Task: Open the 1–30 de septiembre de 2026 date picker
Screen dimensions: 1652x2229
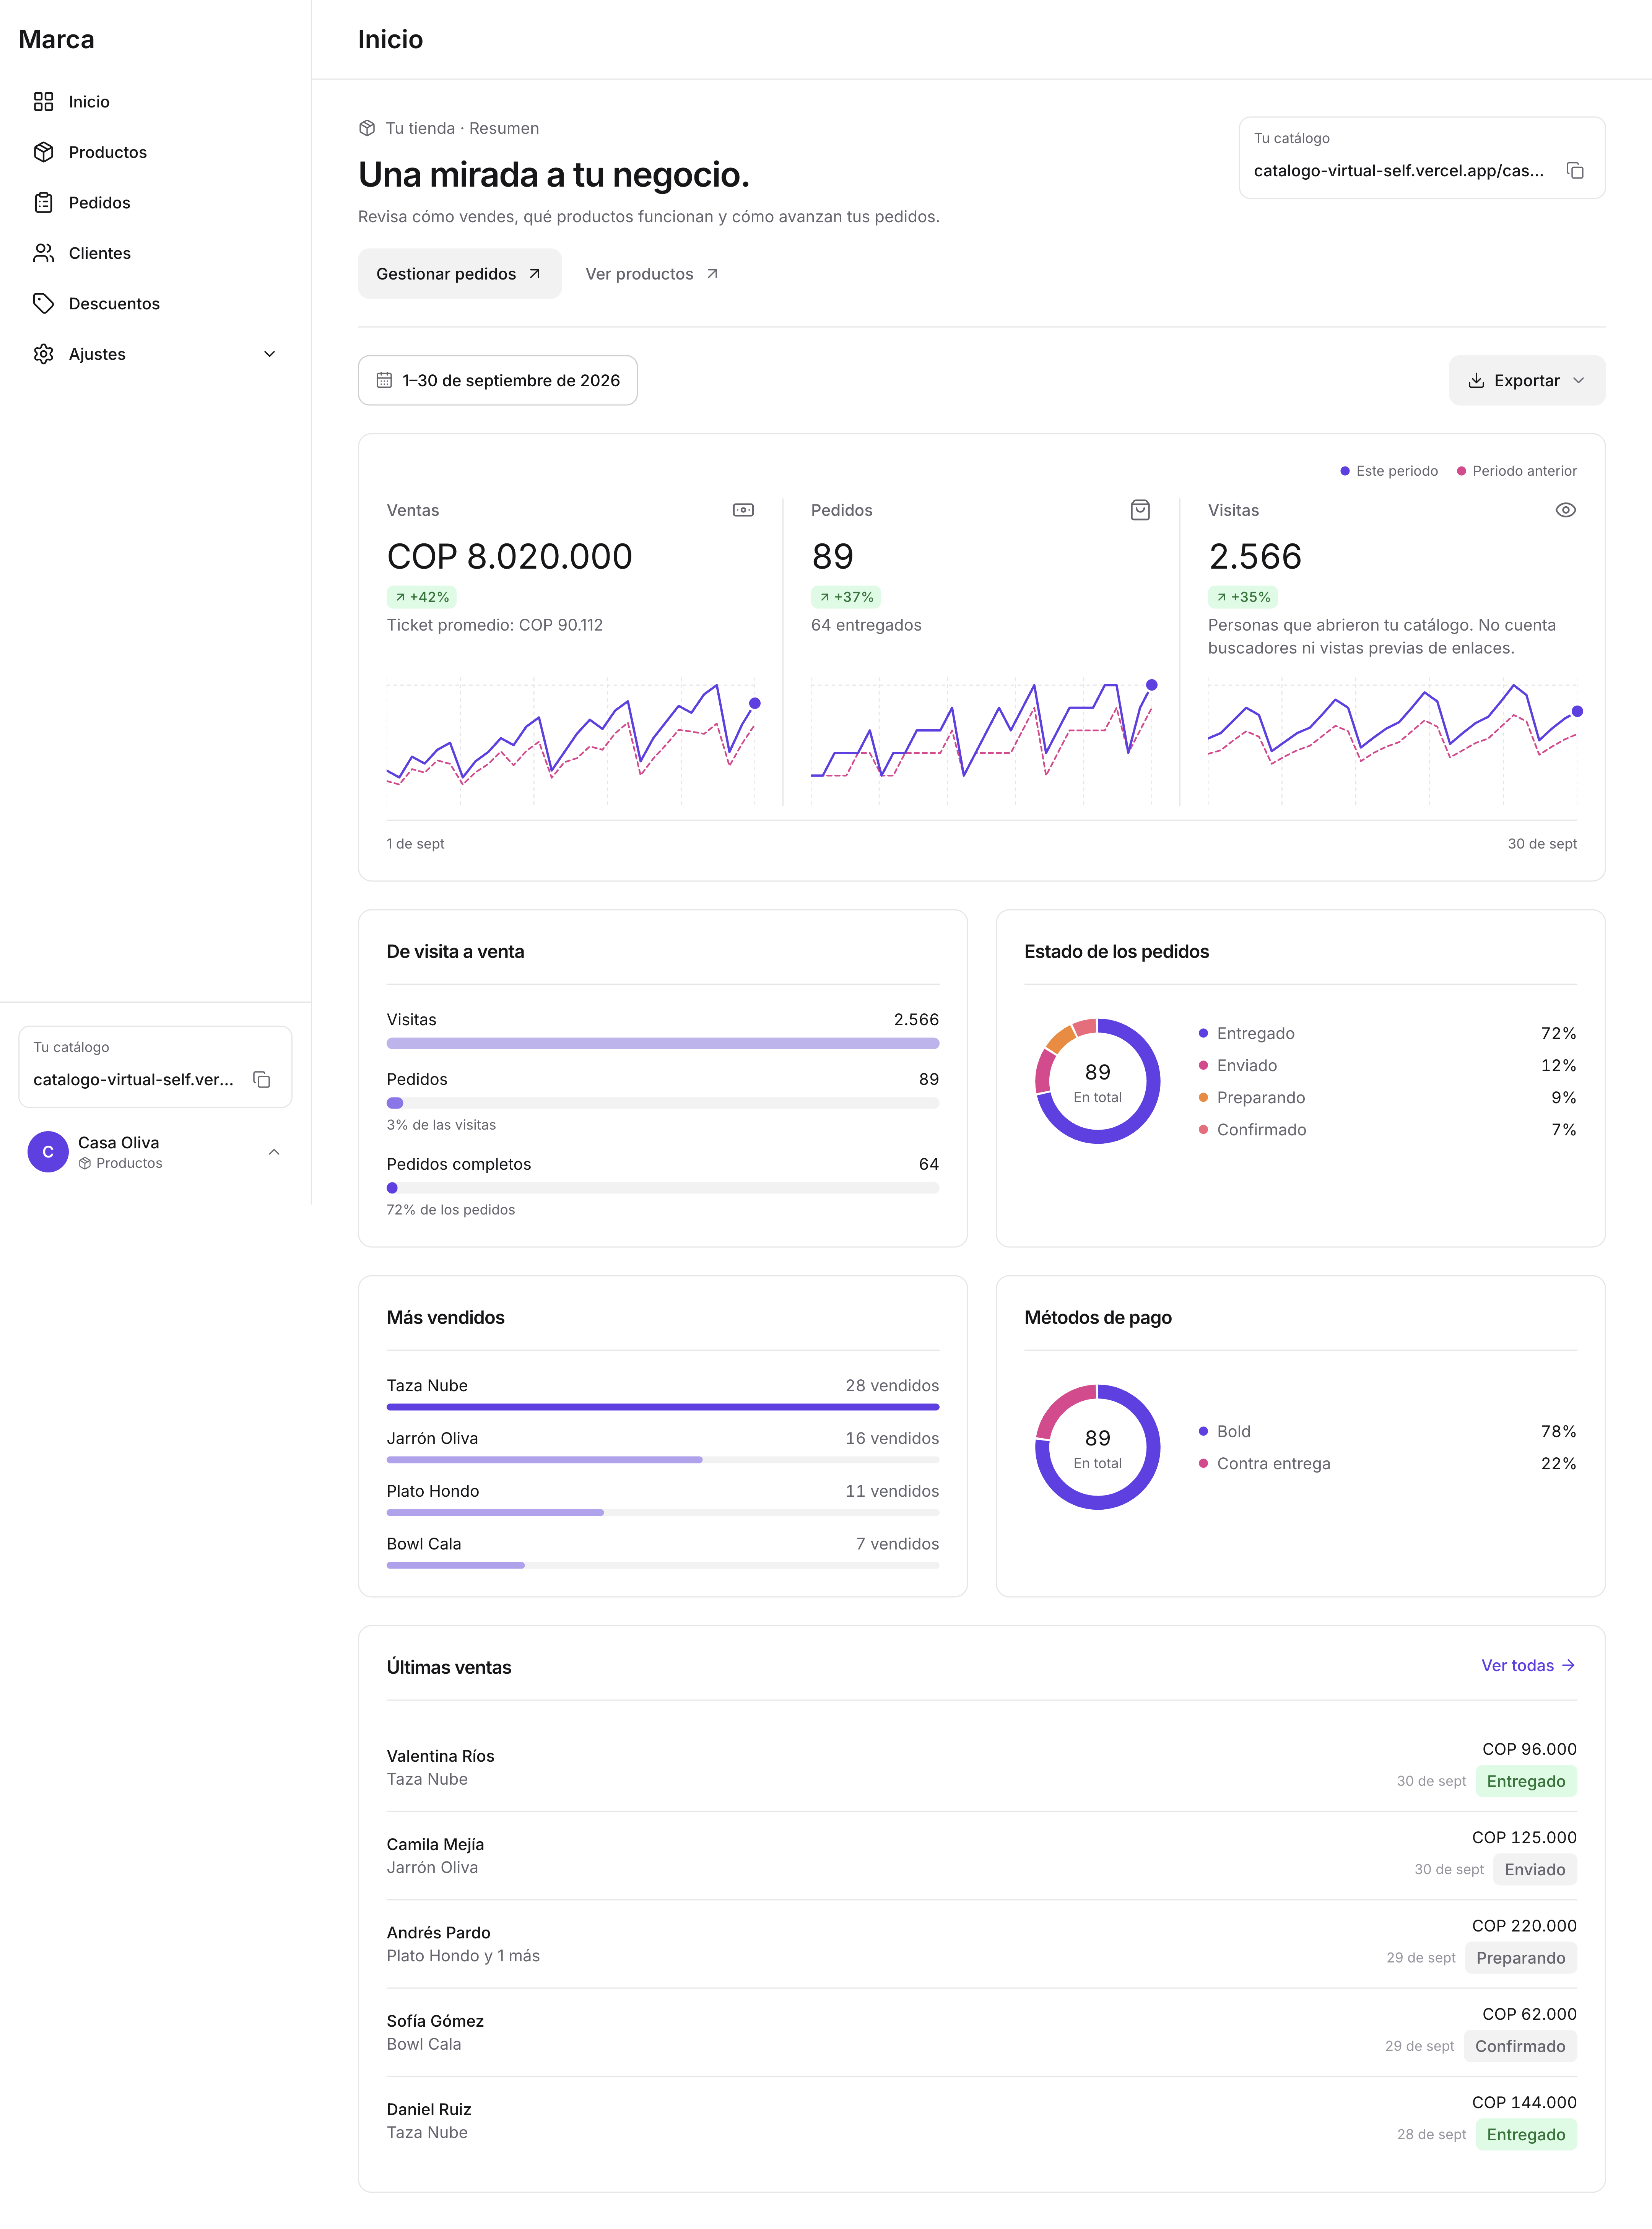Action: tap(498, 381)
